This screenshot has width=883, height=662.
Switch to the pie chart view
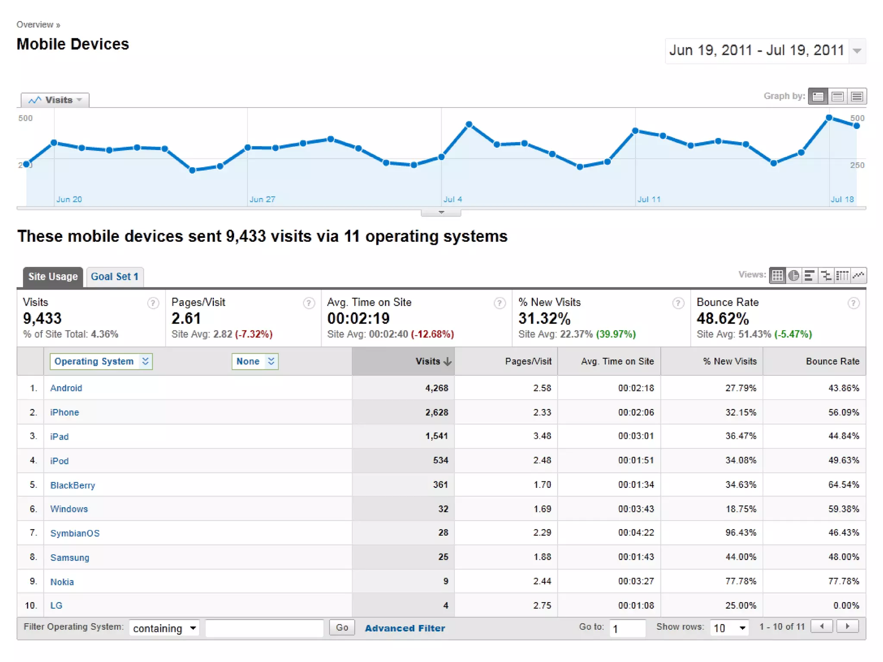793,275
